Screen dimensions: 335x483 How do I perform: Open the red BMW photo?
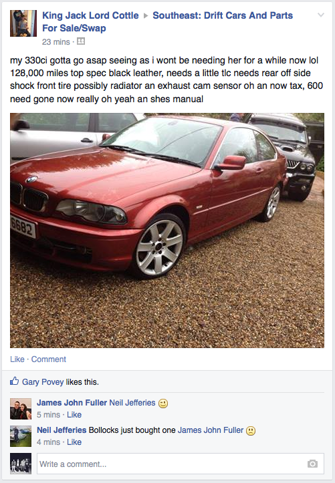[x=167, y=230]
